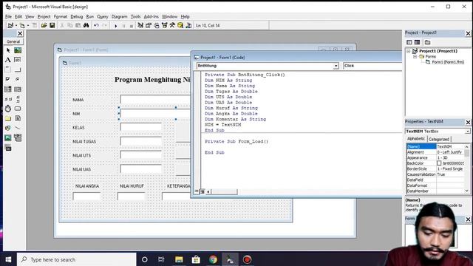Switch code window to Full Module View

[x=203, y=191]
